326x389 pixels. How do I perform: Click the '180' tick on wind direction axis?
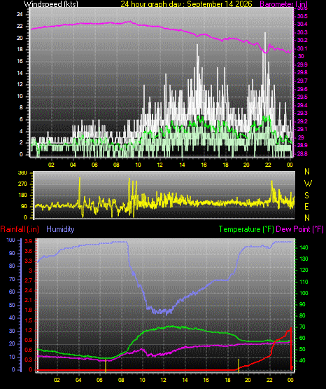(23, 196)
